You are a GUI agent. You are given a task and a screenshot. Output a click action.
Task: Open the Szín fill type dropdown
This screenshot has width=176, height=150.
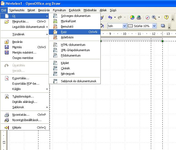[124, 26]
